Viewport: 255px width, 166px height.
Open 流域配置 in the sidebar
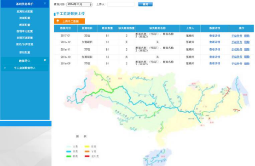click(25, 18)
